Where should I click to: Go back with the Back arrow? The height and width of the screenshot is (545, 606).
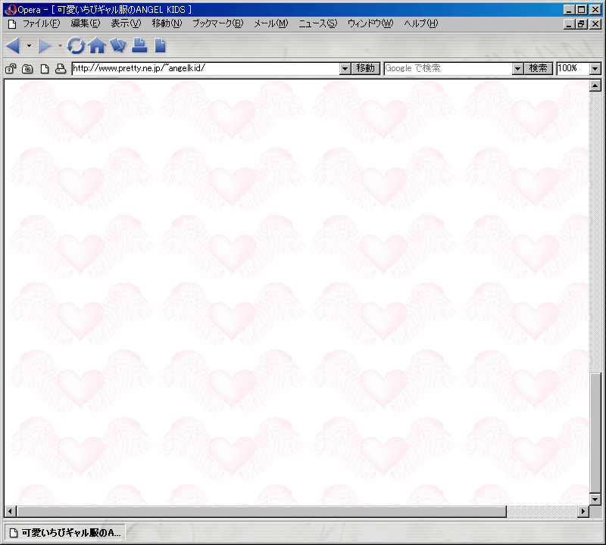point(13,45)
